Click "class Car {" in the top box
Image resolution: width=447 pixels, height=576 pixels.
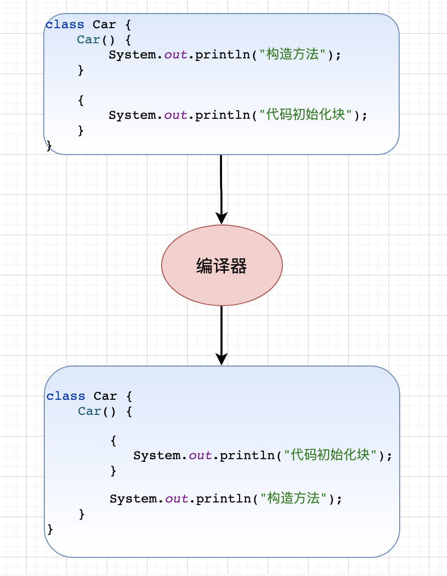click(88, 25)
